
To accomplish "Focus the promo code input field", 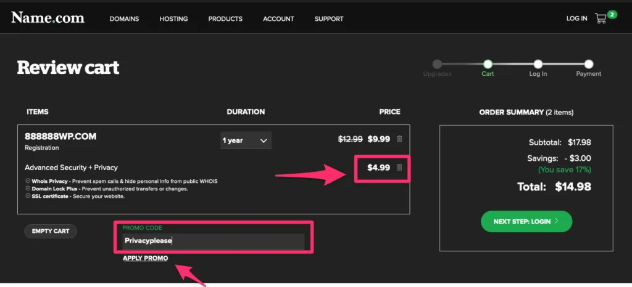I will coord(213,241).
